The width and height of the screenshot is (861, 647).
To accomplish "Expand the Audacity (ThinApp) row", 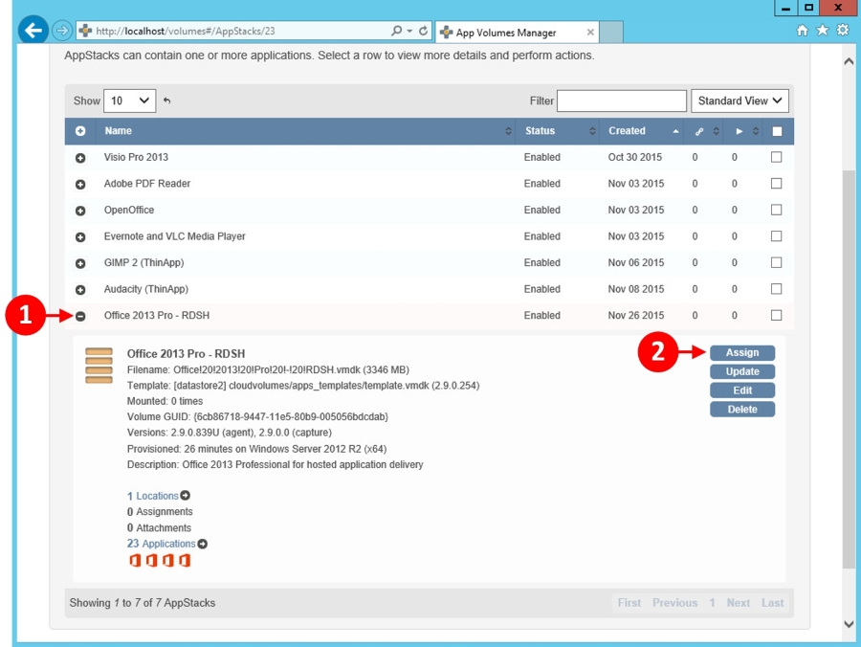I will point(80,290).
